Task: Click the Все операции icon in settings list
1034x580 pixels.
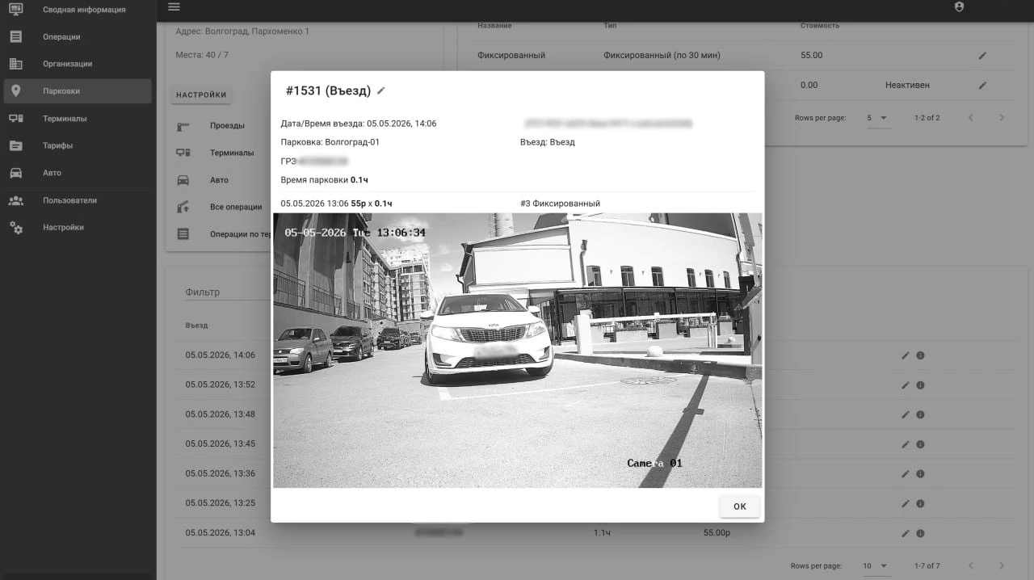Action: point(183,207)
